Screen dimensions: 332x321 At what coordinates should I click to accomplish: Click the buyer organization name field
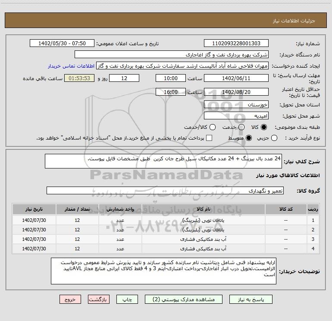172,54
